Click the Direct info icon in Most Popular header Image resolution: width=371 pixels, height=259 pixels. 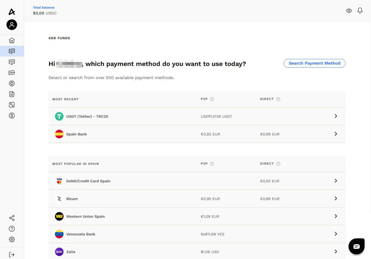click(278, 164)
